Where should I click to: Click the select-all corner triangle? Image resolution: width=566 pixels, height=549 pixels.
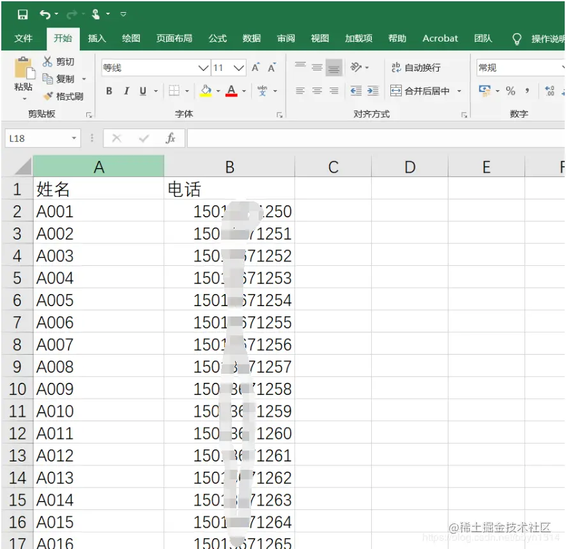click(x=22, y=166)
